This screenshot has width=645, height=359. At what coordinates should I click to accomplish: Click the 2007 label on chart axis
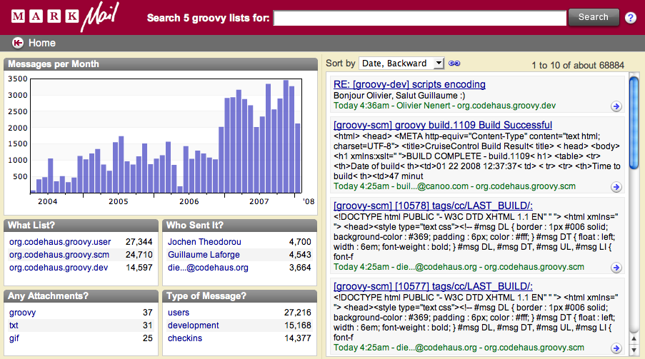pyautogui.click(x=259, y=201)
